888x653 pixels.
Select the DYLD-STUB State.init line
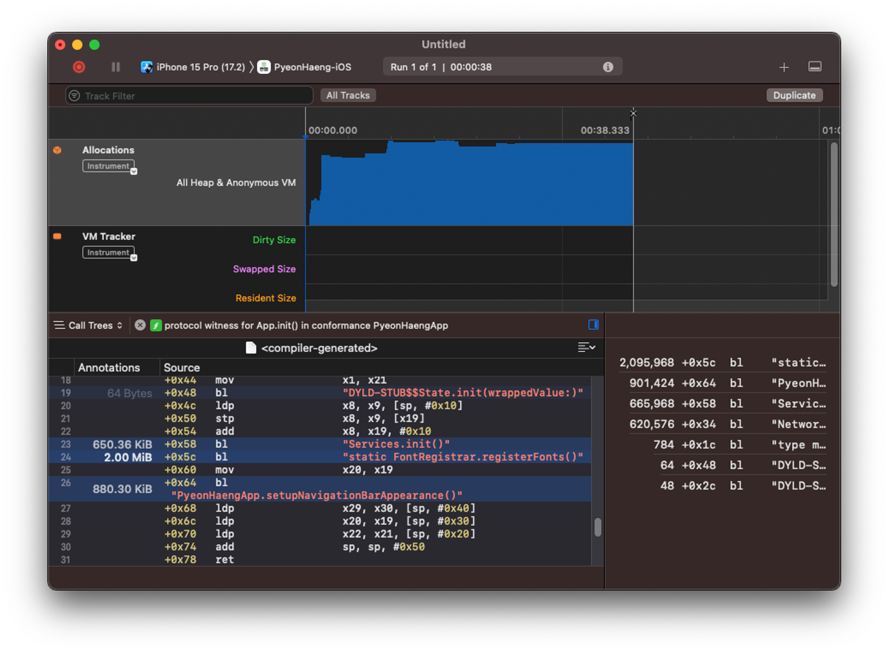click(320, 393)
